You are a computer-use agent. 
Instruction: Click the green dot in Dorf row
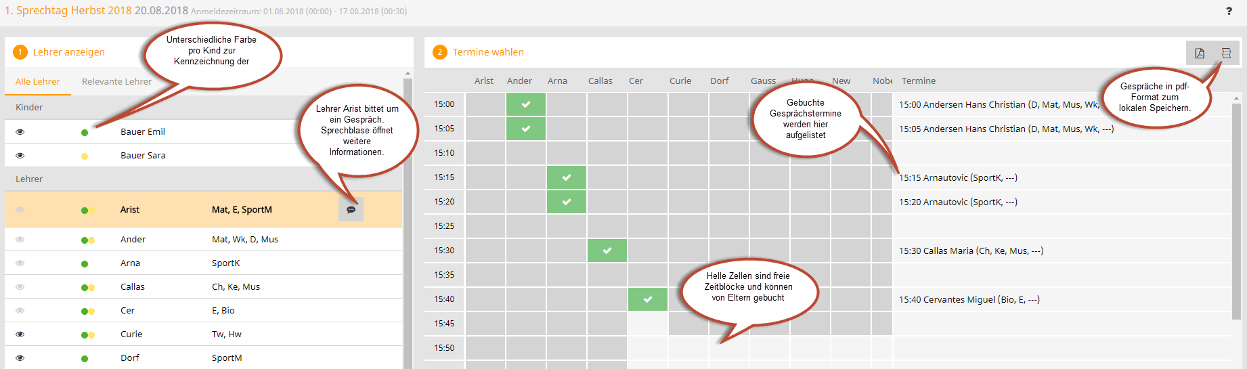point(85,359)
